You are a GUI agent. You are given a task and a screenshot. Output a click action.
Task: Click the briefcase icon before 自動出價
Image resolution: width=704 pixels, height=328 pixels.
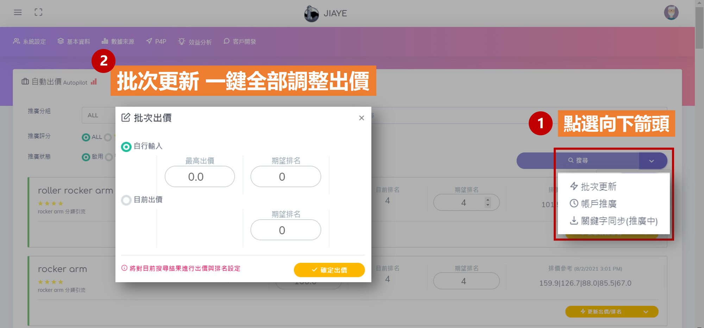(25, 82)
